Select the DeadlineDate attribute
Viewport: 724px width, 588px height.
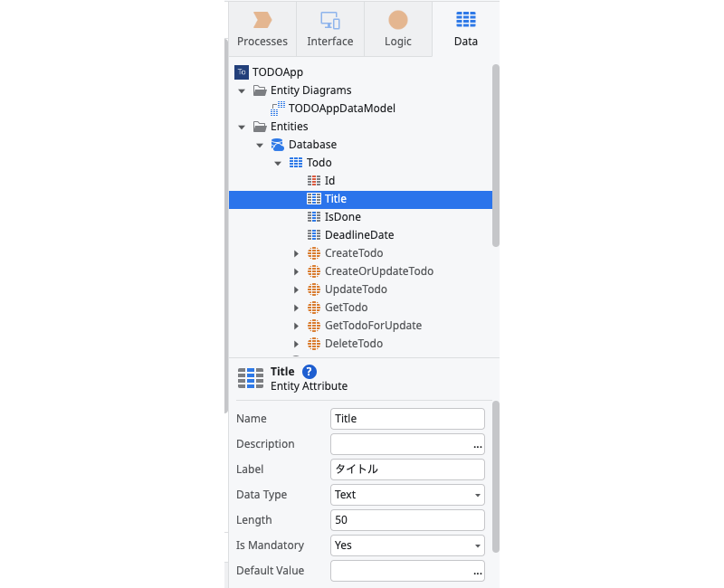click(x=360, y=235)
